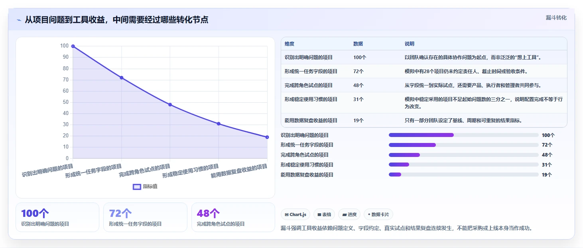Click x-axis label 形成统一任务字段的项目 on the chart
Screen dimensions: 583x248
[93, 171]
